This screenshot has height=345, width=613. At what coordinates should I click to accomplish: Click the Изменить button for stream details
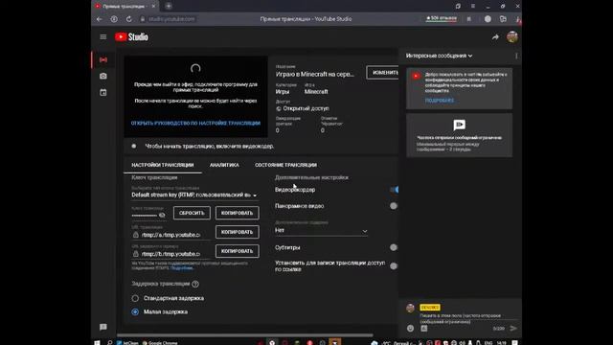click(383, 73)
